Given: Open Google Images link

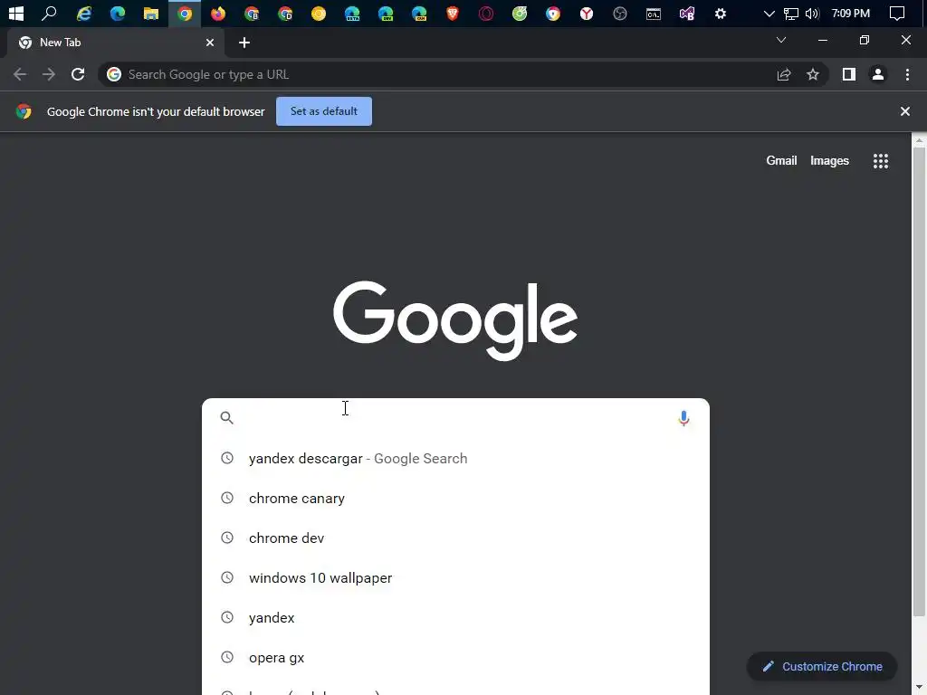Looking at the screenshot, I should point(829,161).
